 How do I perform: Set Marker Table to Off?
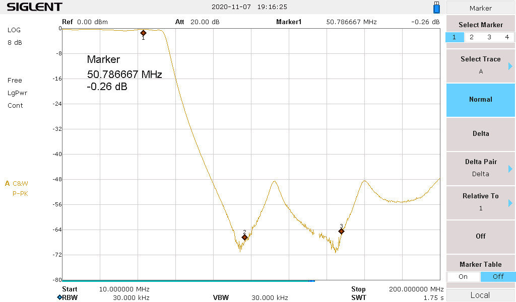[x=498, y=276]
